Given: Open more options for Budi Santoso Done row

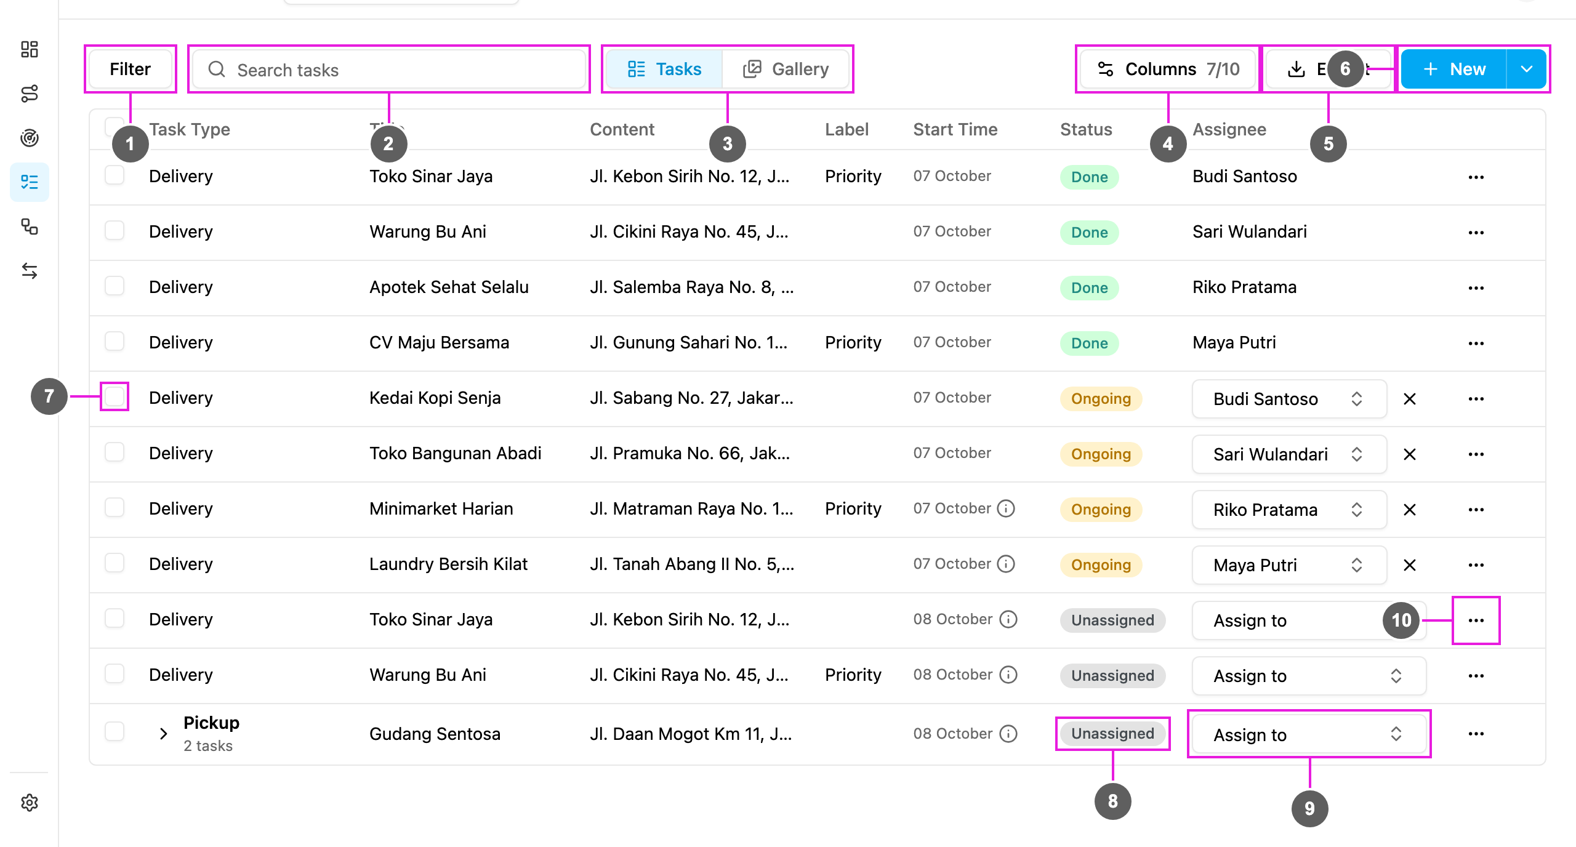Looking at the screenshot, I should (1476, 177).
